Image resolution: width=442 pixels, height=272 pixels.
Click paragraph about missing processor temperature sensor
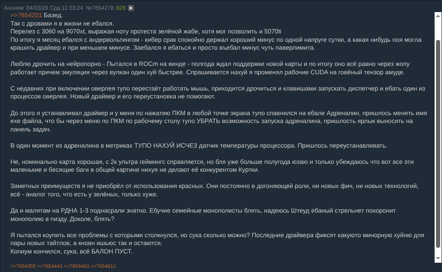pyautogui.click(x=199, y=145)
